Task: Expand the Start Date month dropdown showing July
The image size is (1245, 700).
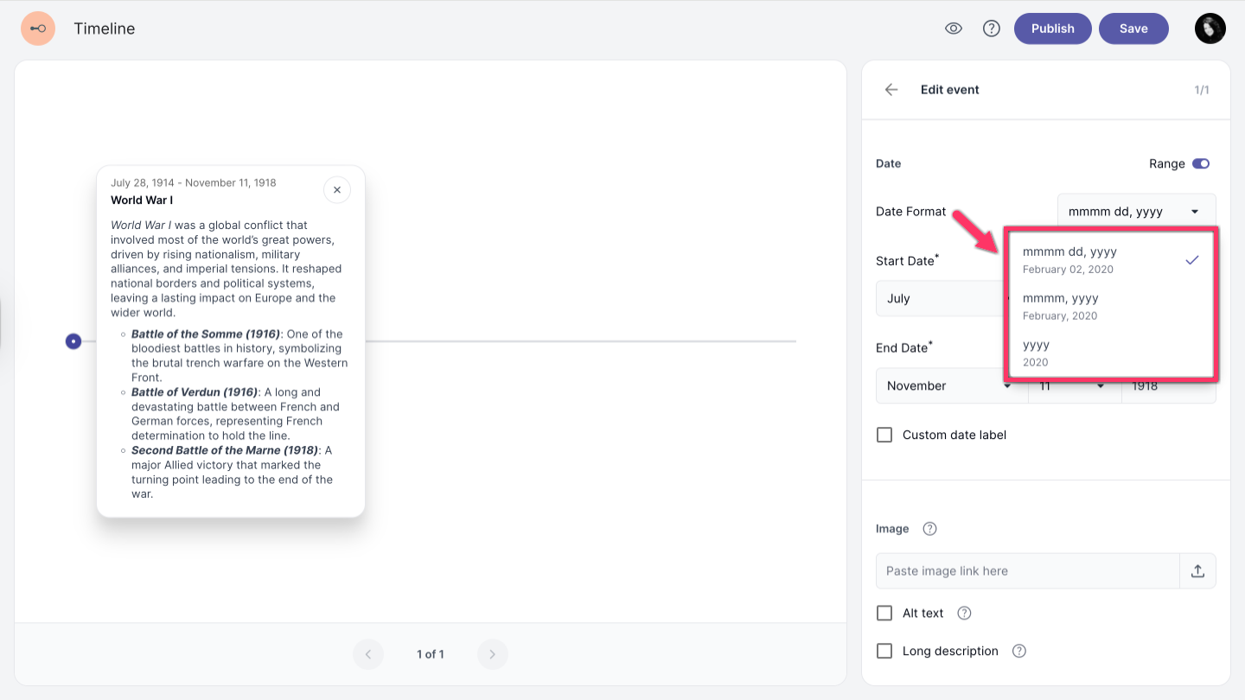Action: coord(939,298)
